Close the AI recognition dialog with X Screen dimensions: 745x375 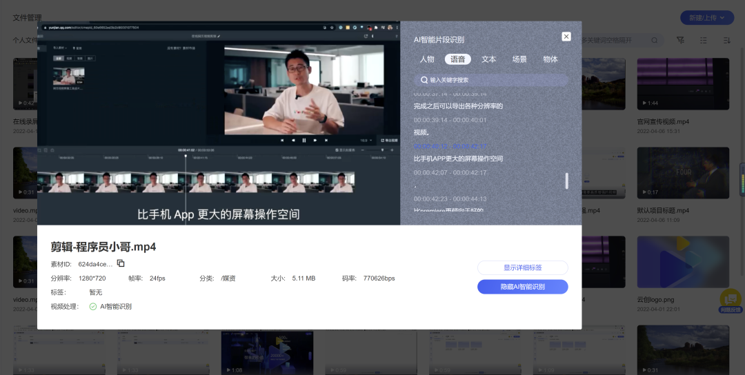566,37
